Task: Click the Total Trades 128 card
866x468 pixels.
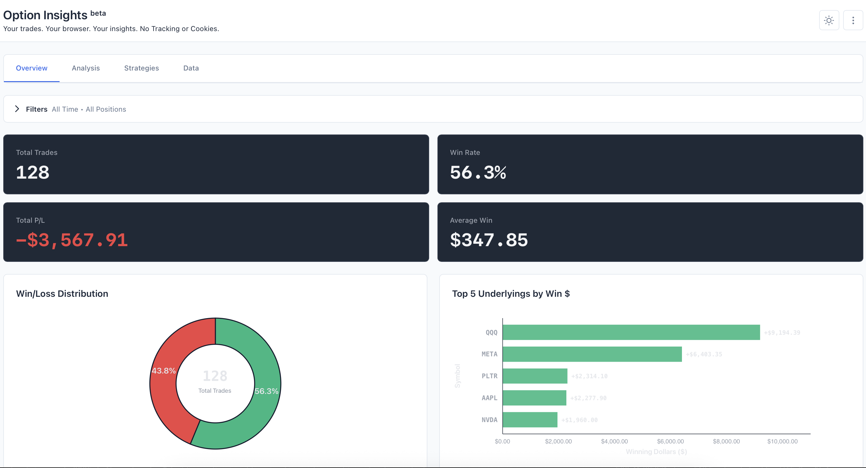Action: tap(216, 164)
